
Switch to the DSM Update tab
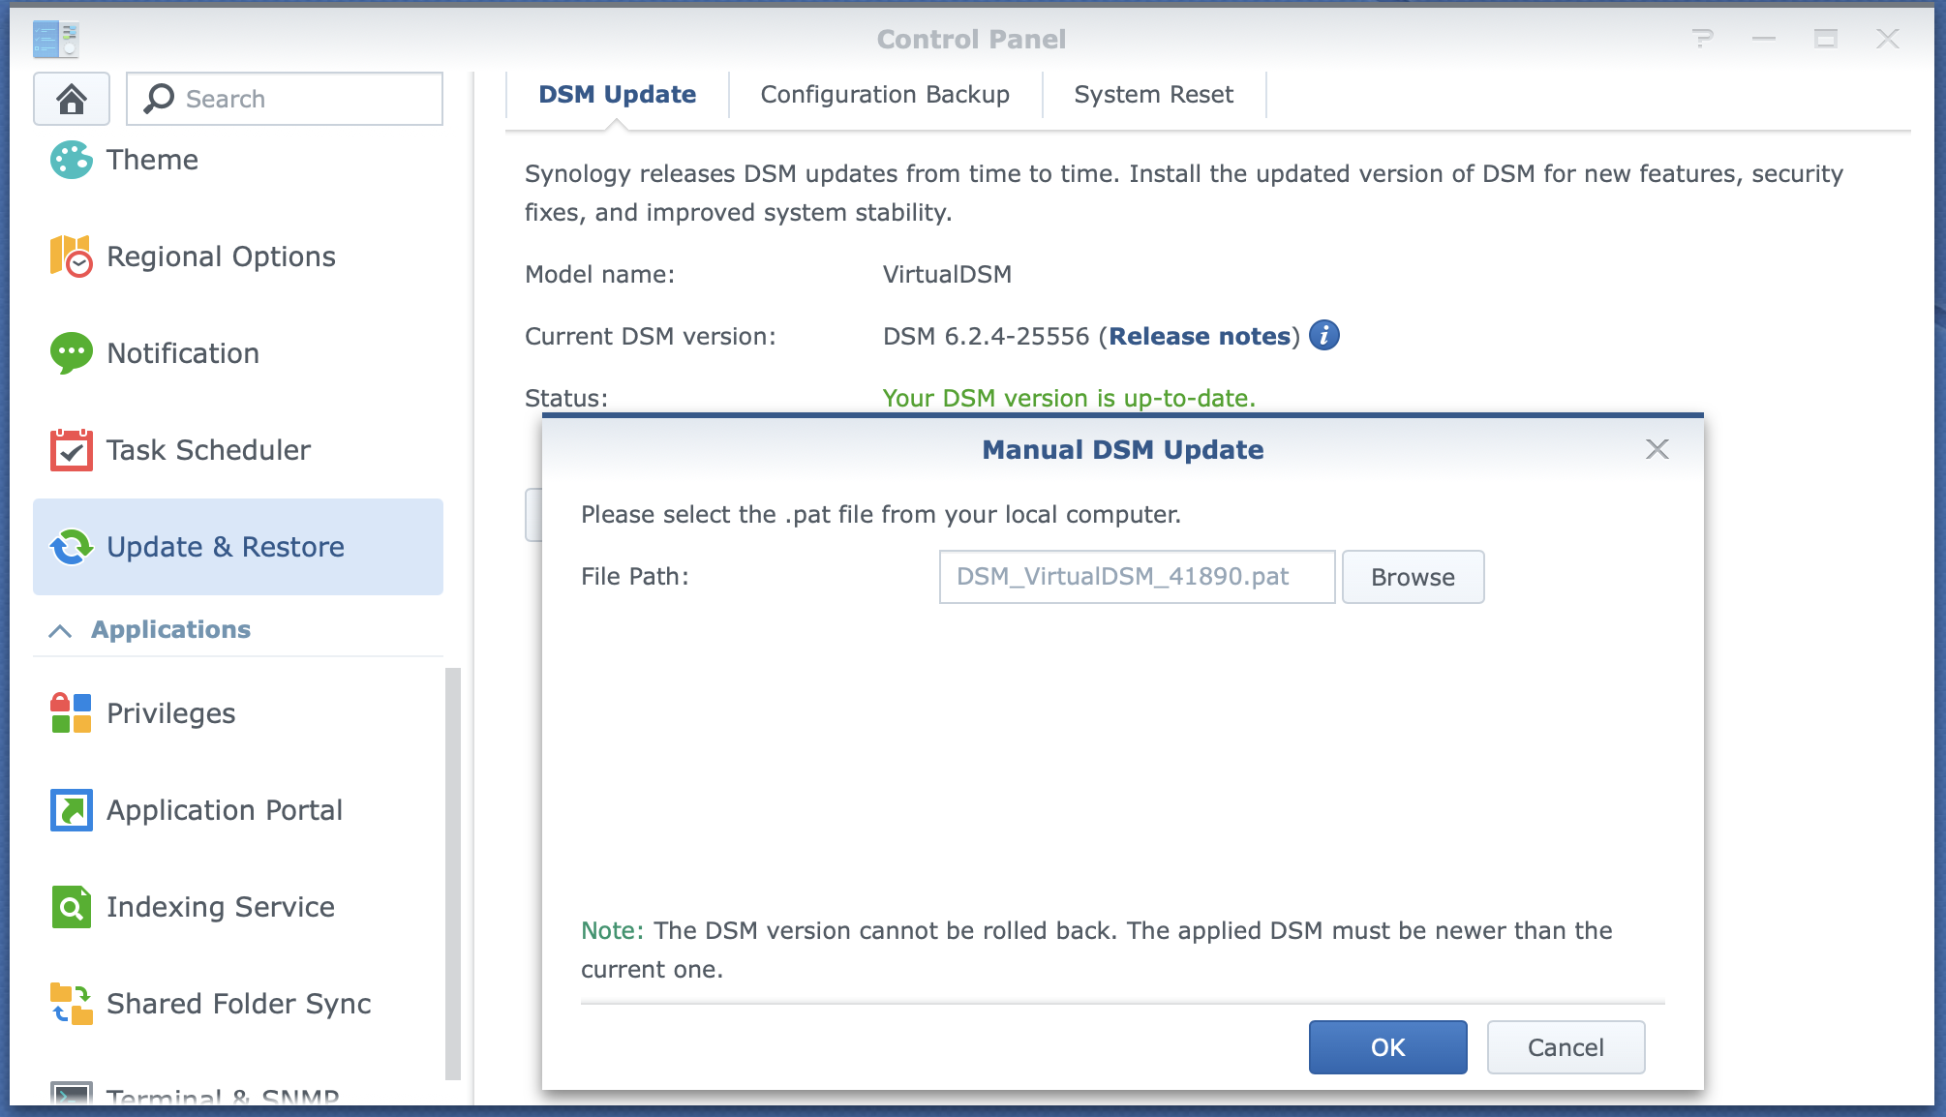(618, 95)
